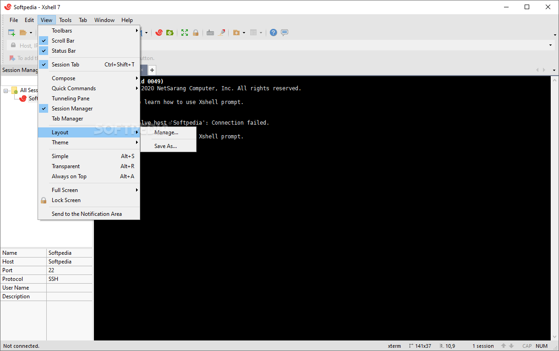Launch Xftp via the green icon
Viewport: 559px width, 351px height.
click(x=170, y=33)
